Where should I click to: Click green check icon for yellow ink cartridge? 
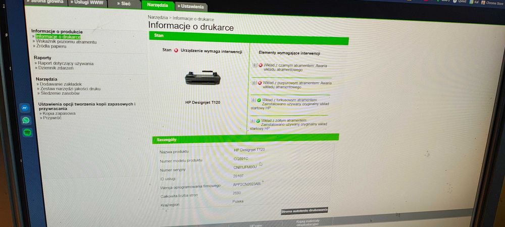(x=258, y=121)
